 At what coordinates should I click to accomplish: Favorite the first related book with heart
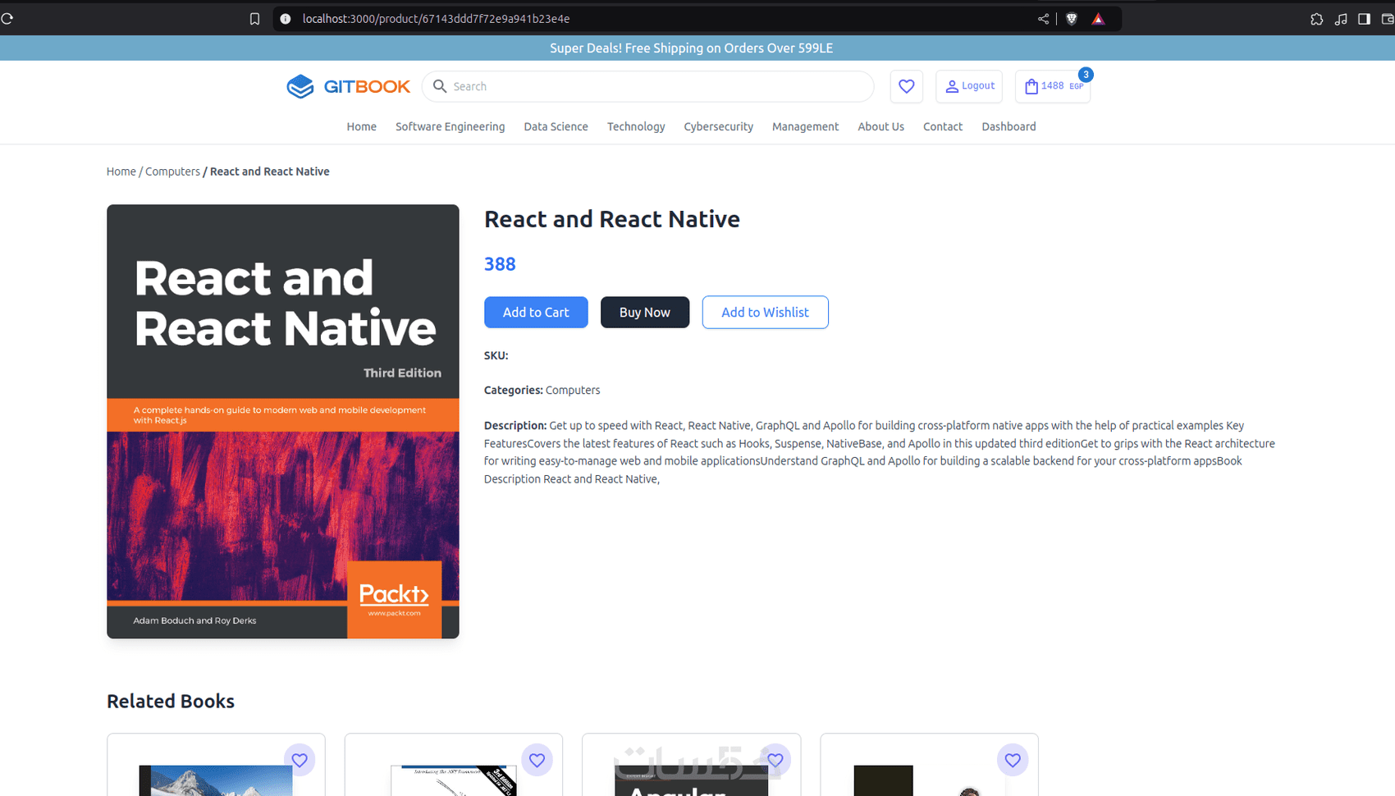click(x=300, y=760)
